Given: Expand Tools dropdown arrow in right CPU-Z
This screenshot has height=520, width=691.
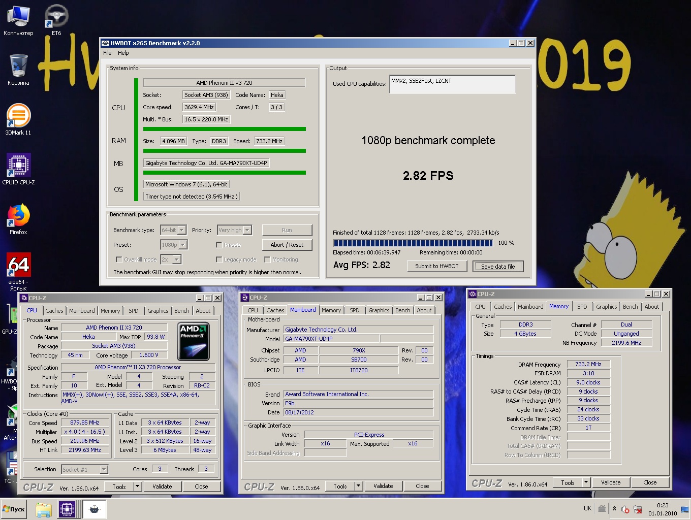Looking at the screenshot, I should click(586, 482).
